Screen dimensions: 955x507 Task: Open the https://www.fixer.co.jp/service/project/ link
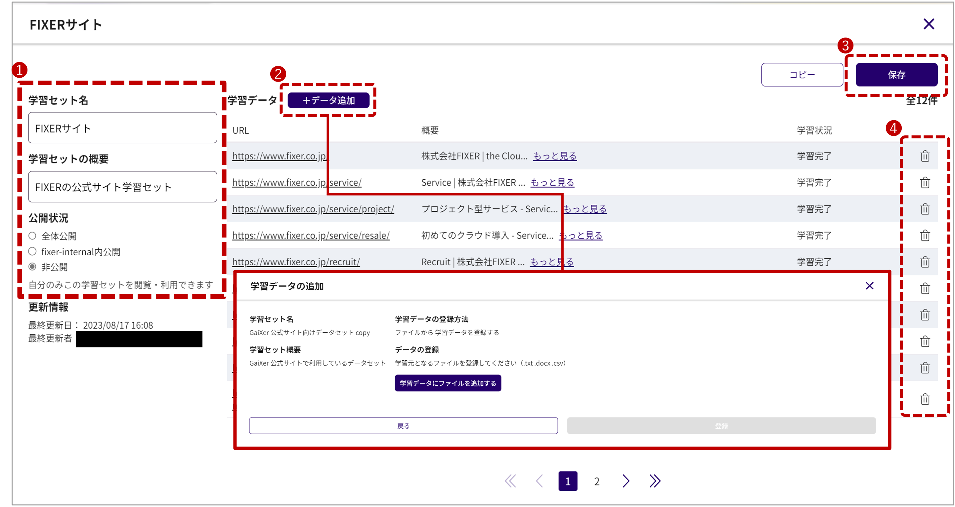[x=313, y=209]
